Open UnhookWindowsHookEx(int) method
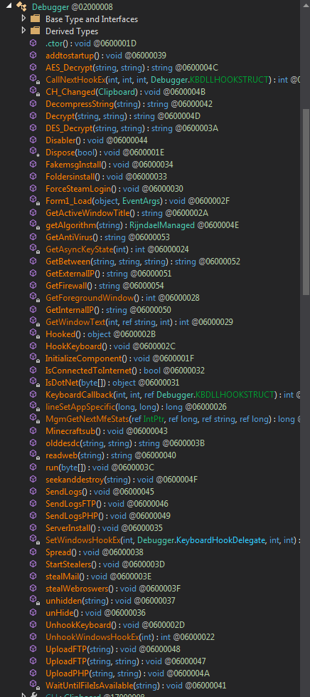 pyautogui.click(x=130, y=636)
